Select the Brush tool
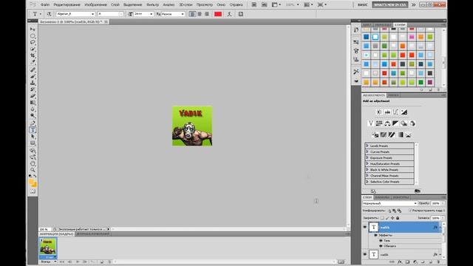Screen dimensions: 473x266 33,76
